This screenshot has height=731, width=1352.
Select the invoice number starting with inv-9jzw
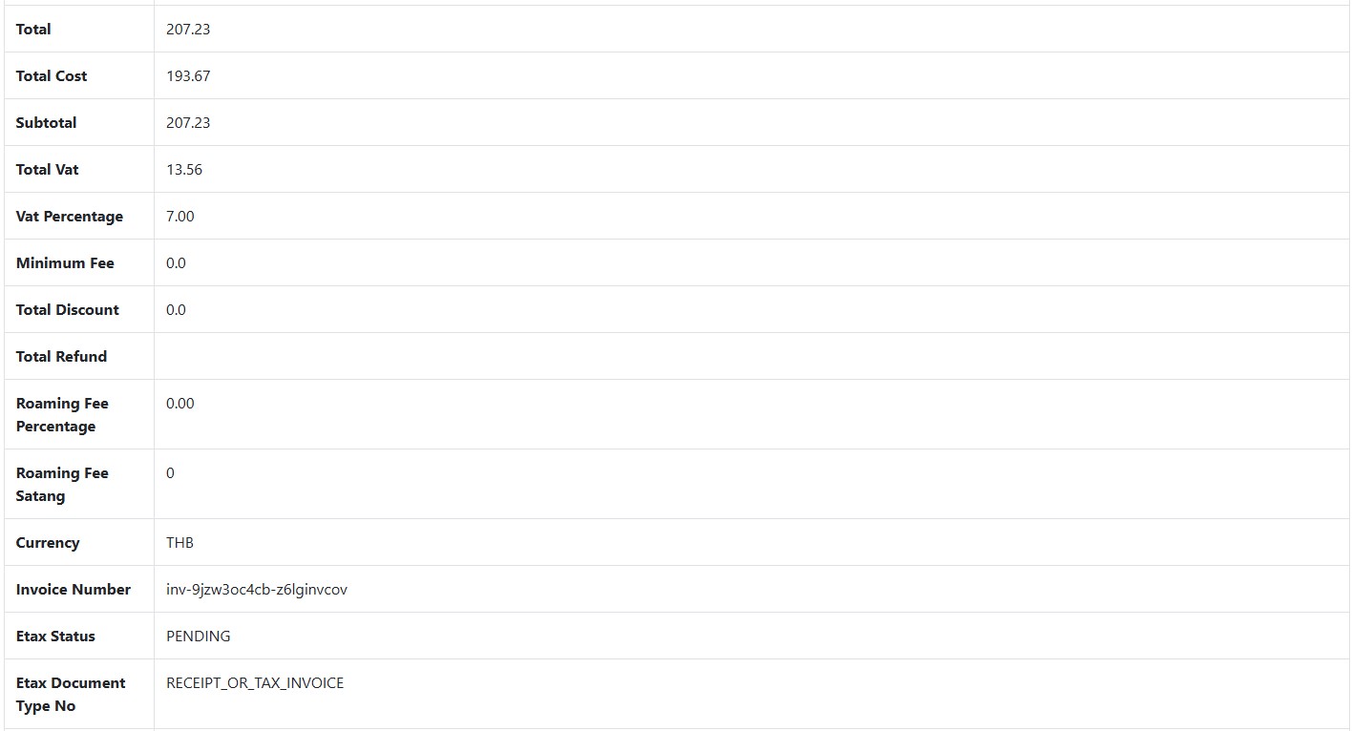(x=257, y=590)
